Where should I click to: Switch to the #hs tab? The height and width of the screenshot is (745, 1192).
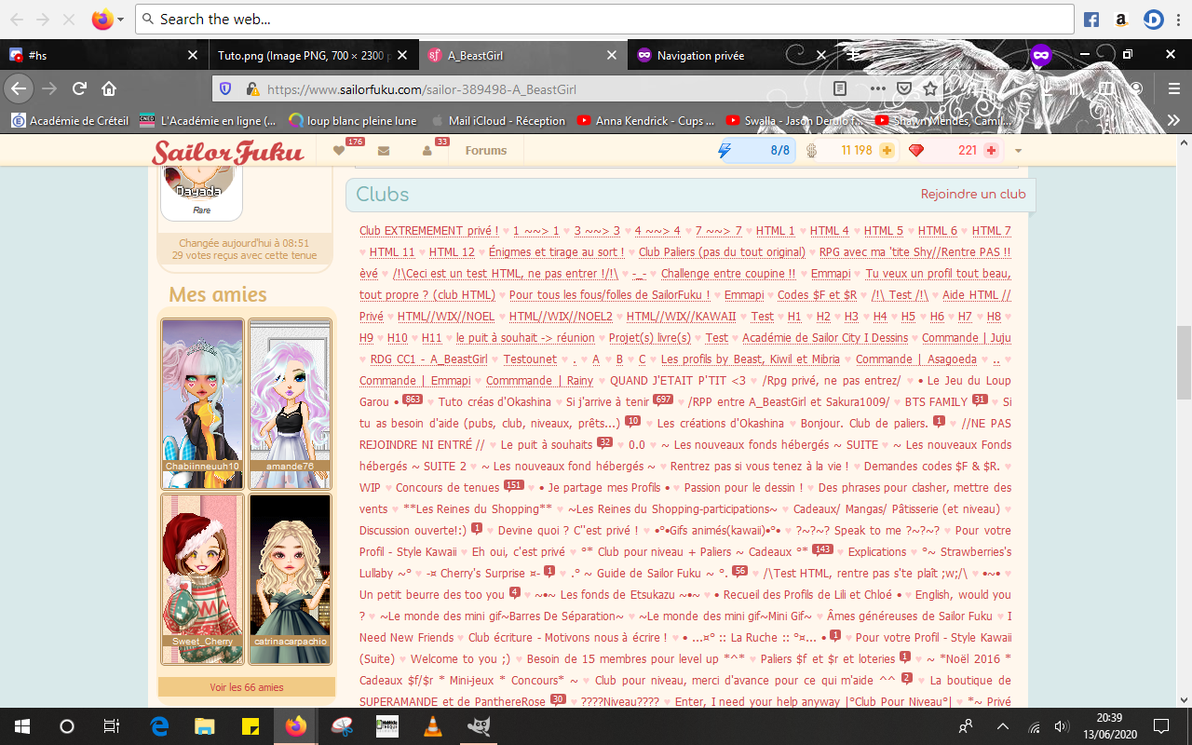[102, 55]
